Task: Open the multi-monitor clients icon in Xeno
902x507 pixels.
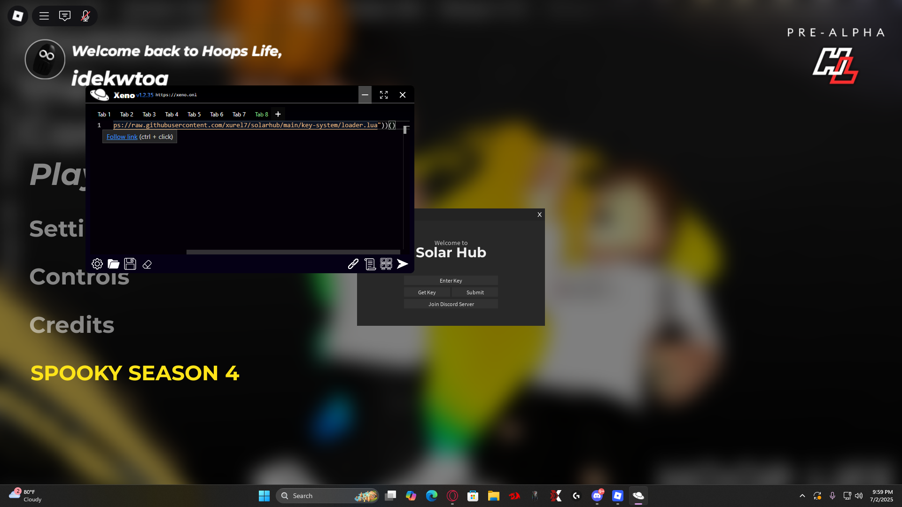Action: point(386,264)
